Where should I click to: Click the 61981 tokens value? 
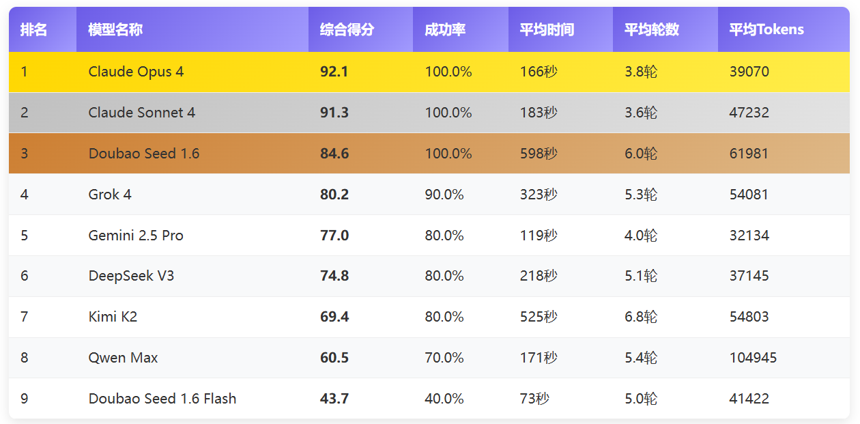point(749,154)
